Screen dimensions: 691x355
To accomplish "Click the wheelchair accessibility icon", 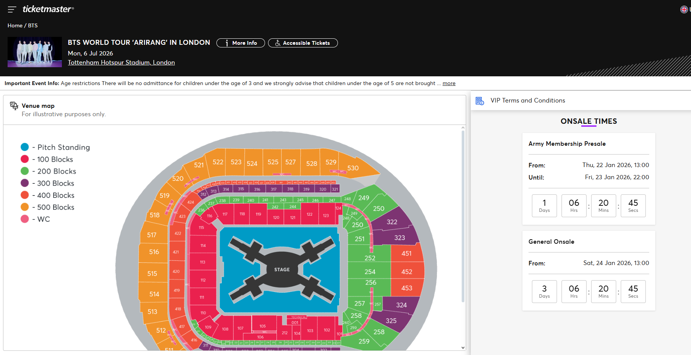I will [x=278, y=43].
